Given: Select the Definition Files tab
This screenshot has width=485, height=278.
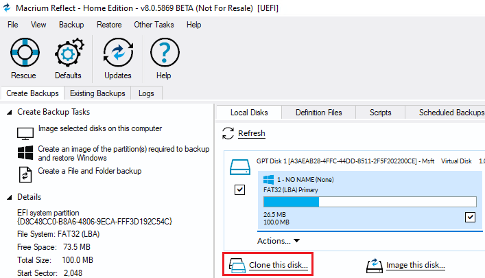Looking at the screenshot, I should pos(318,113).
